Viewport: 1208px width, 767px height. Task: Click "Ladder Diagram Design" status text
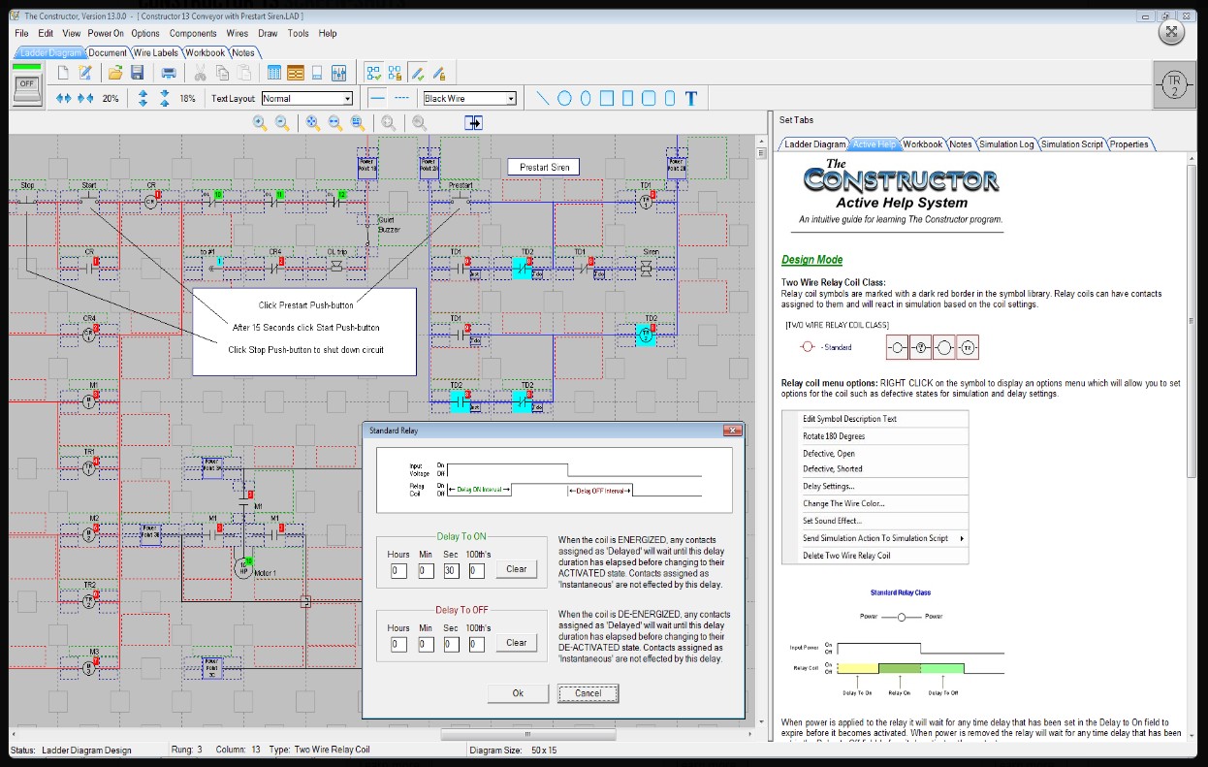tap(86, 750)
